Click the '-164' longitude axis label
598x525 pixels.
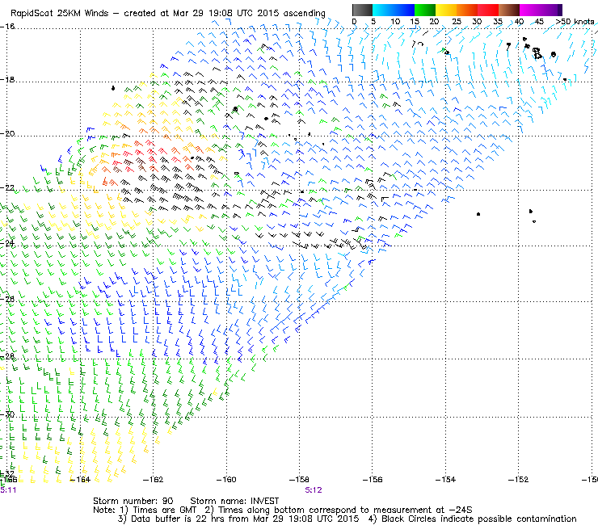[x=80, y=480]
